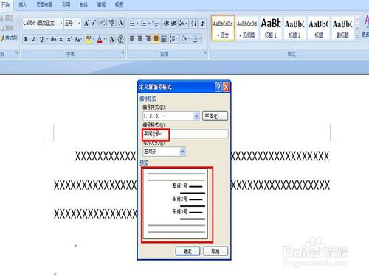The height and width of the screenshot is (276, 369).
Task: Center align paragraph text
Action: coord(140,39)
